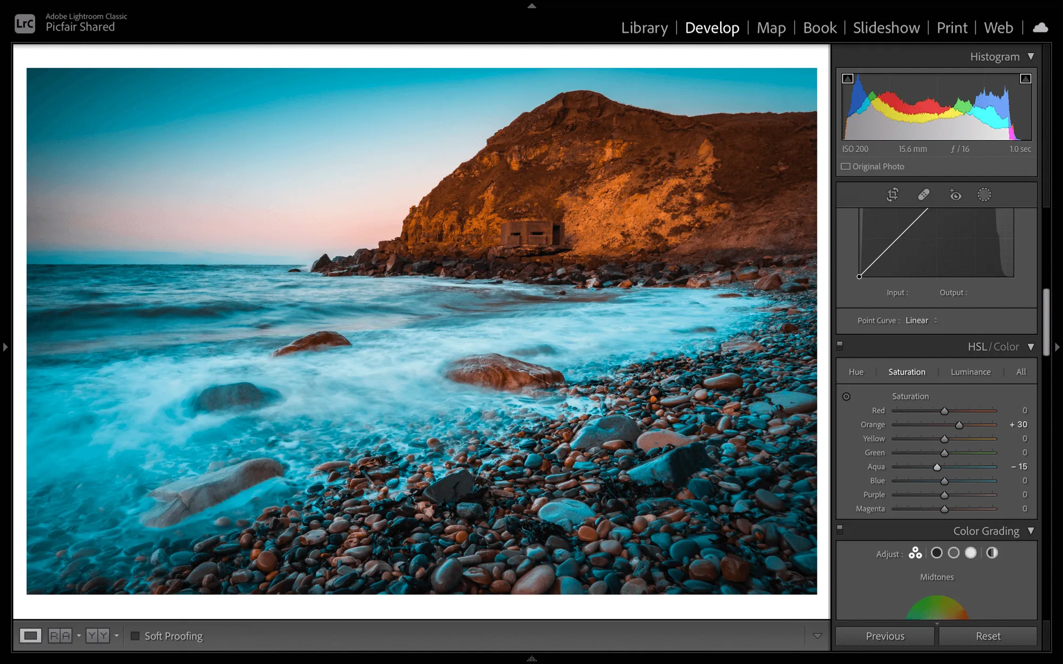
Task: Toggle shadow clipping indicator in histogram
Action: (x=848, y=79)
